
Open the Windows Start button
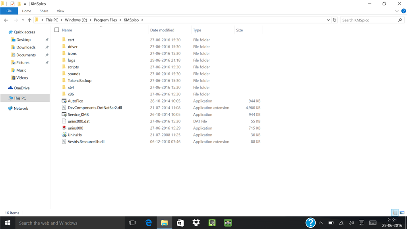tap(8, 223)
